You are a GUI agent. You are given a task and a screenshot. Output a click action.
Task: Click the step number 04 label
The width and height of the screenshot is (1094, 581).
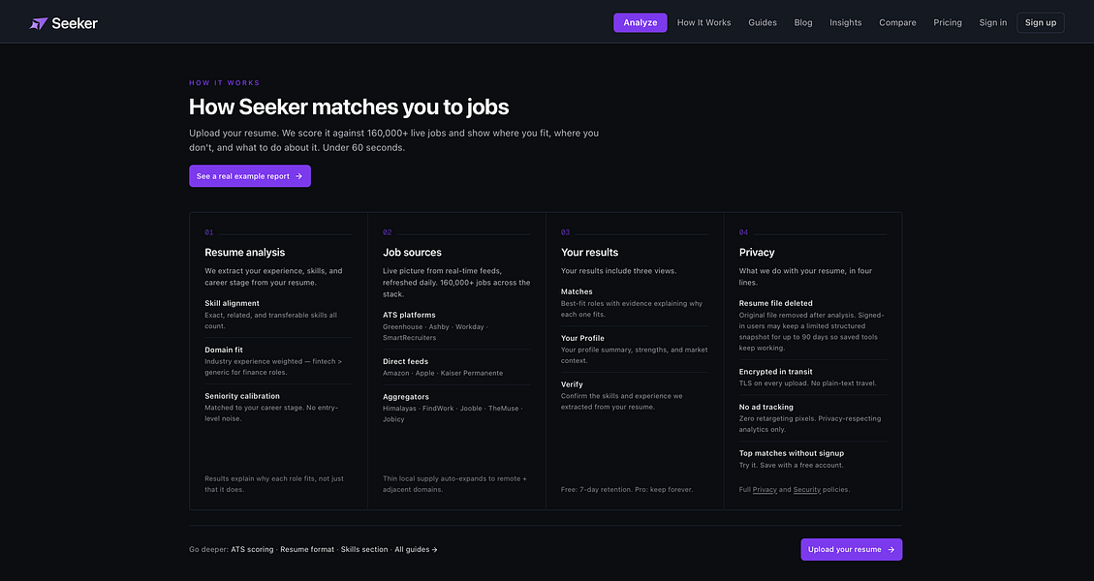tap(744, 232)
